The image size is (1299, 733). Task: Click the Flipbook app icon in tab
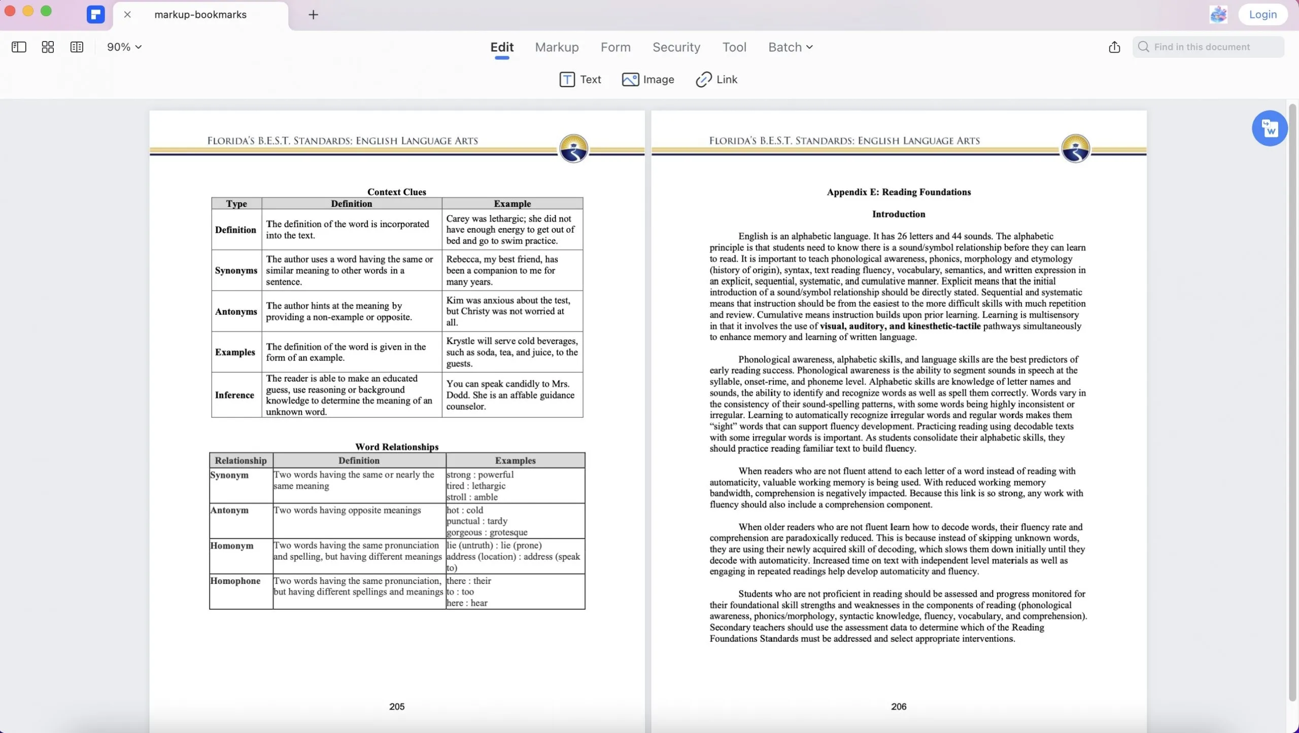point(95,15)
